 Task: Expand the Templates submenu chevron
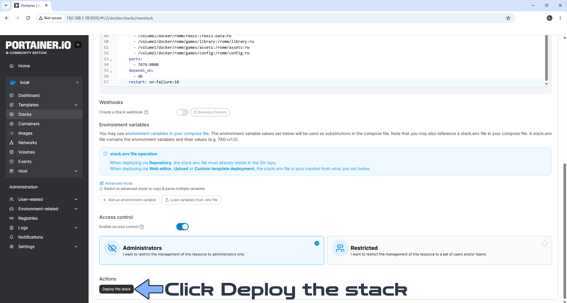(76, 105)
